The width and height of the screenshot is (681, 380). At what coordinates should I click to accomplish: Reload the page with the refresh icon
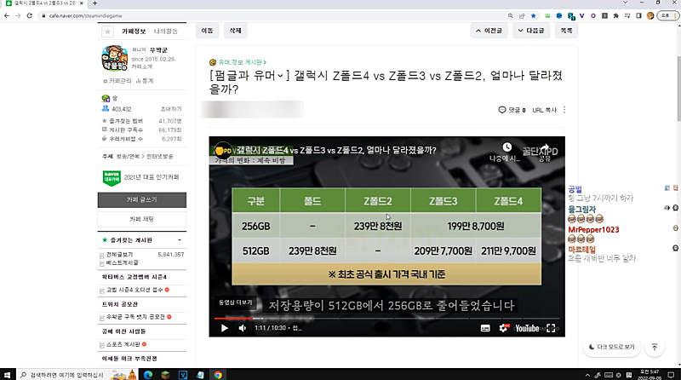(x=30, y=15)
